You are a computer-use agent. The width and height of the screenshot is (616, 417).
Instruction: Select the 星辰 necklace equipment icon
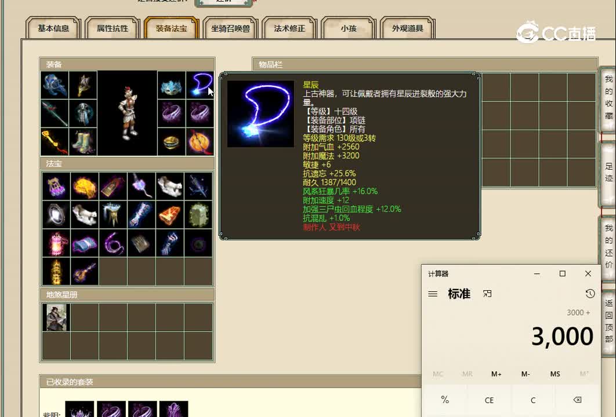point(200,85)
